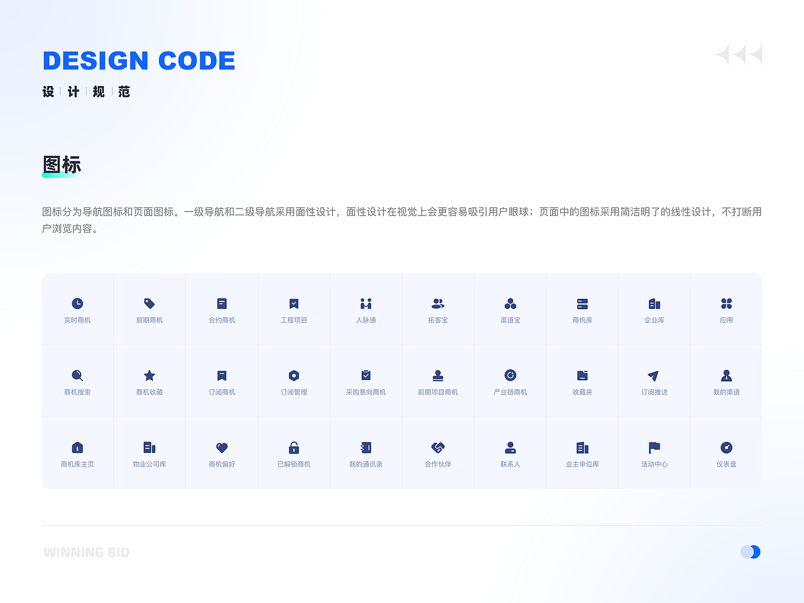Click the 人脉通 people icon
This screenshot has width=804, height=603.
coord(366,303)
